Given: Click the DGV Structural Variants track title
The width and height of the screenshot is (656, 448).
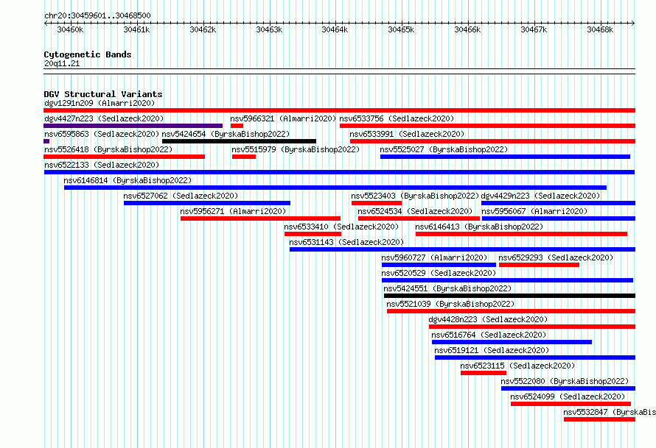Looking at the screenshot, I should tap(103, 94).
